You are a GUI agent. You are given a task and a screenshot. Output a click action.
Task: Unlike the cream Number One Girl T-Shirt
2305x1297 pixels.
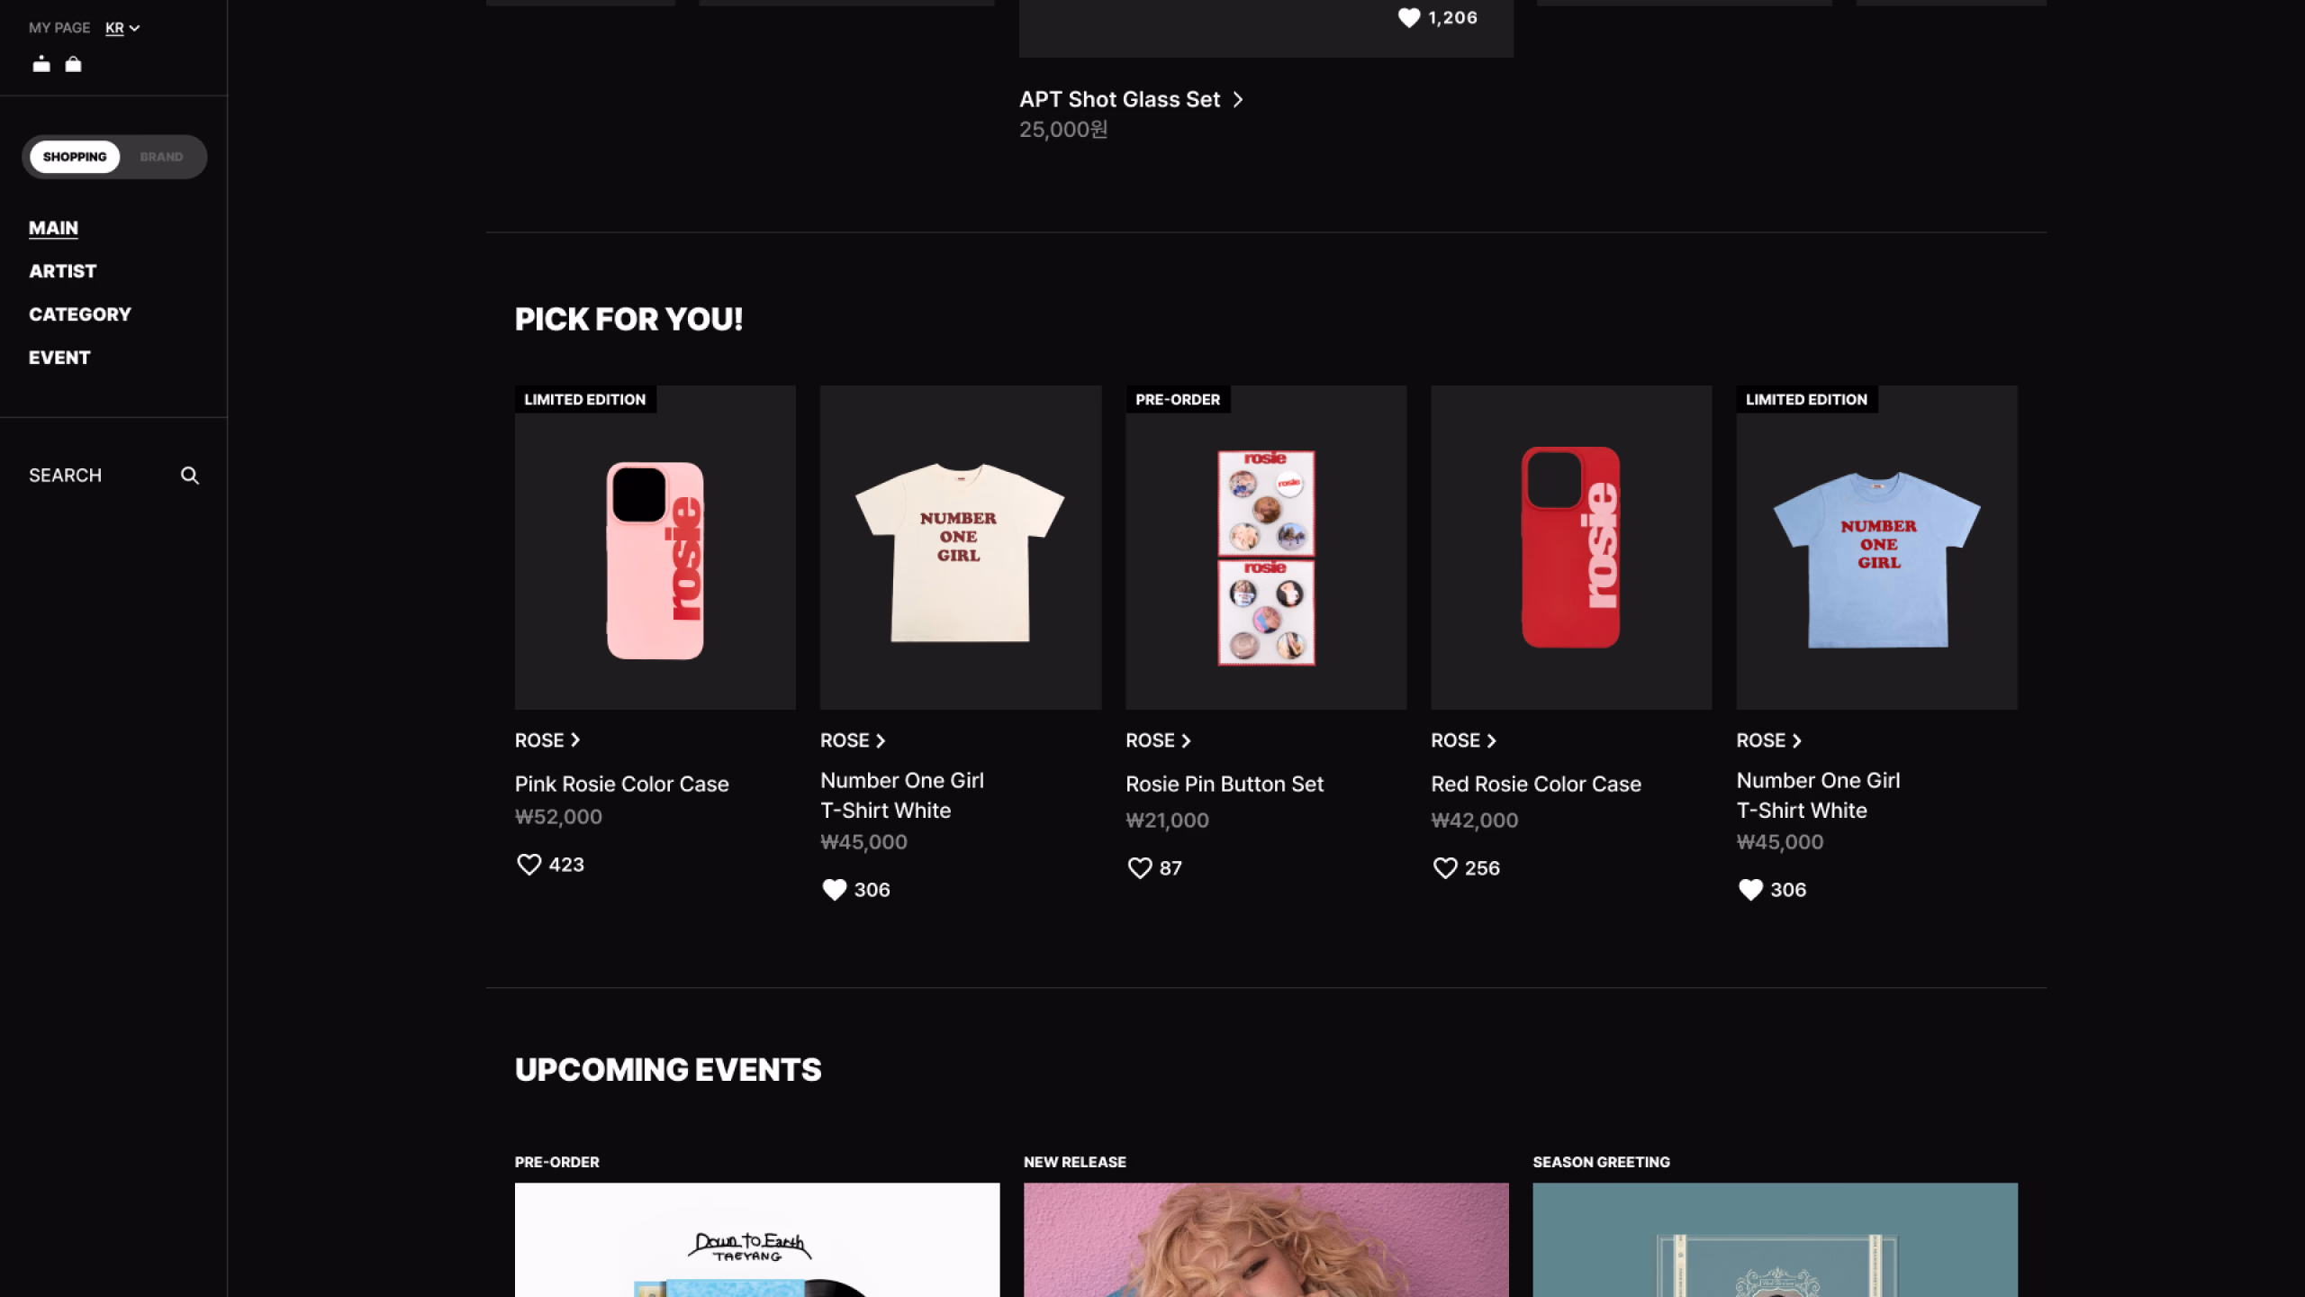tap(835, 890)
